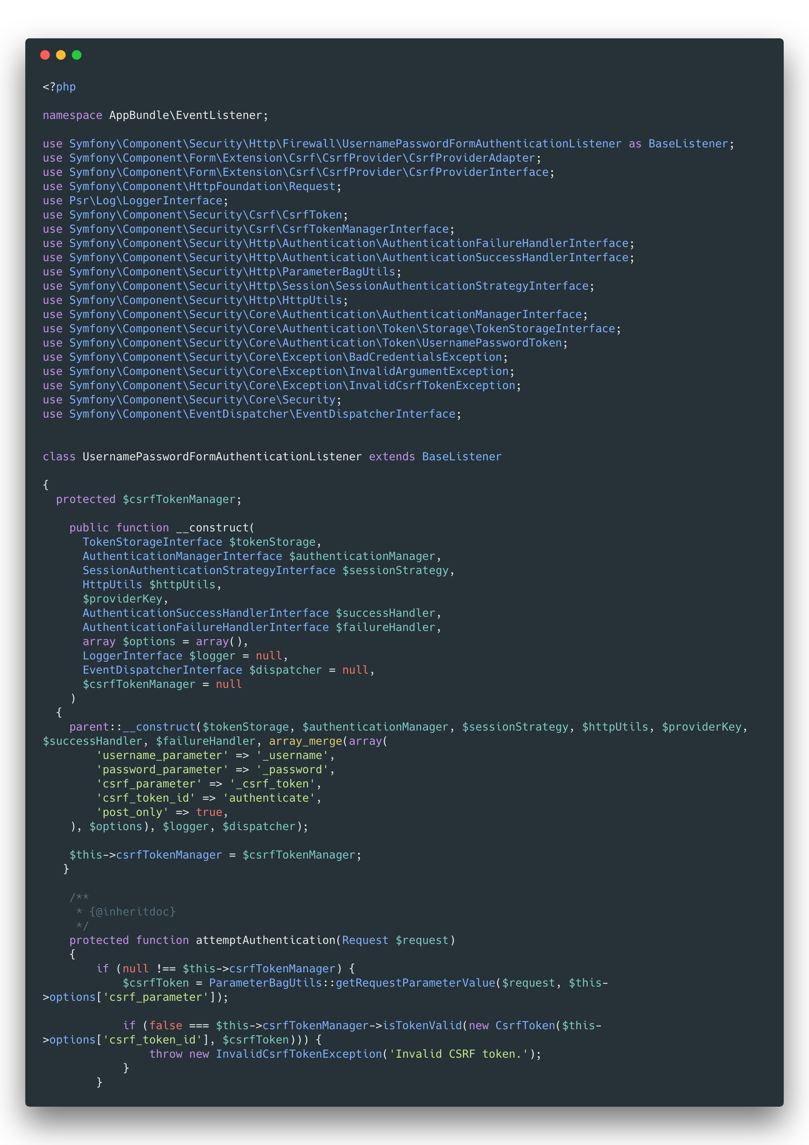Click 'attemptAuthentication' method name
This screenshot has width=809, height=1145.
pos(265,940)
